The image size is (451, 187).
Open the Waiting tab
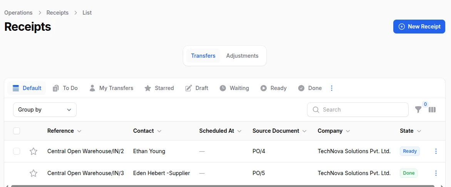pyautogui.click(x=234, y=88)
